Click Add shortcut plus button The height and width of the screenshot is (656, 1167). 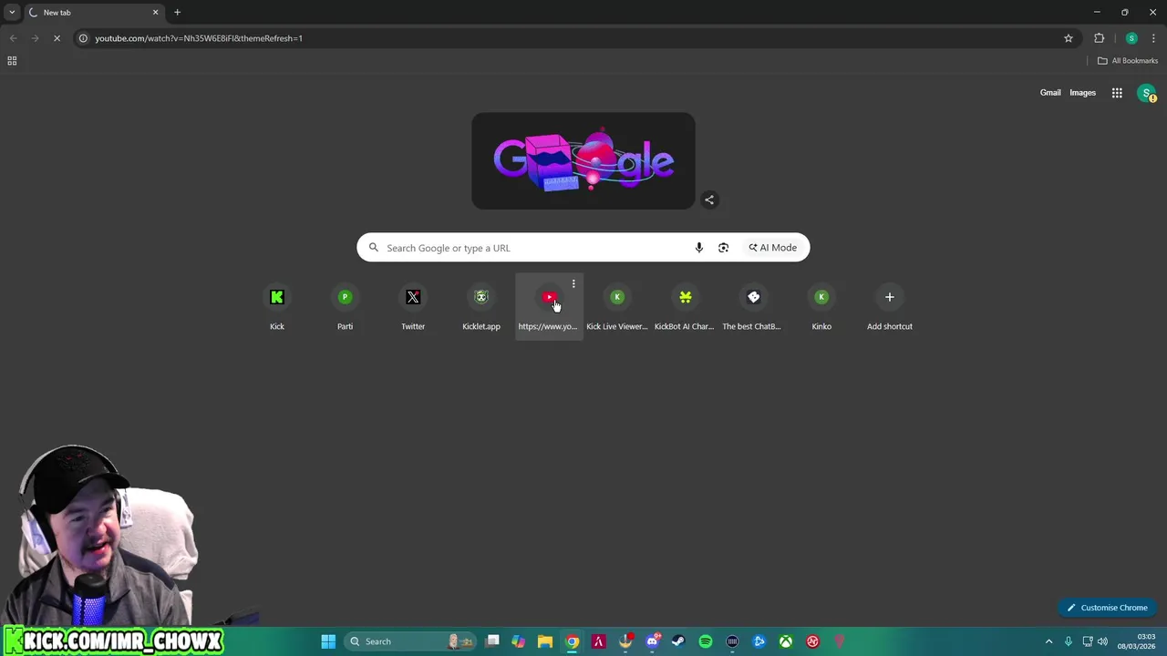pyautogui.click(x=890, y=297)
